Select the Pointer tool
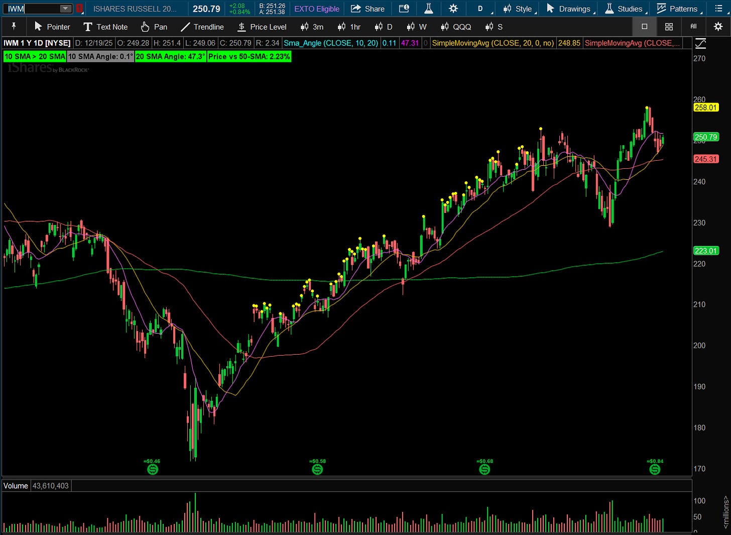Screen dimensions: 731x535 pyautogui.click(x=52, y=27)
